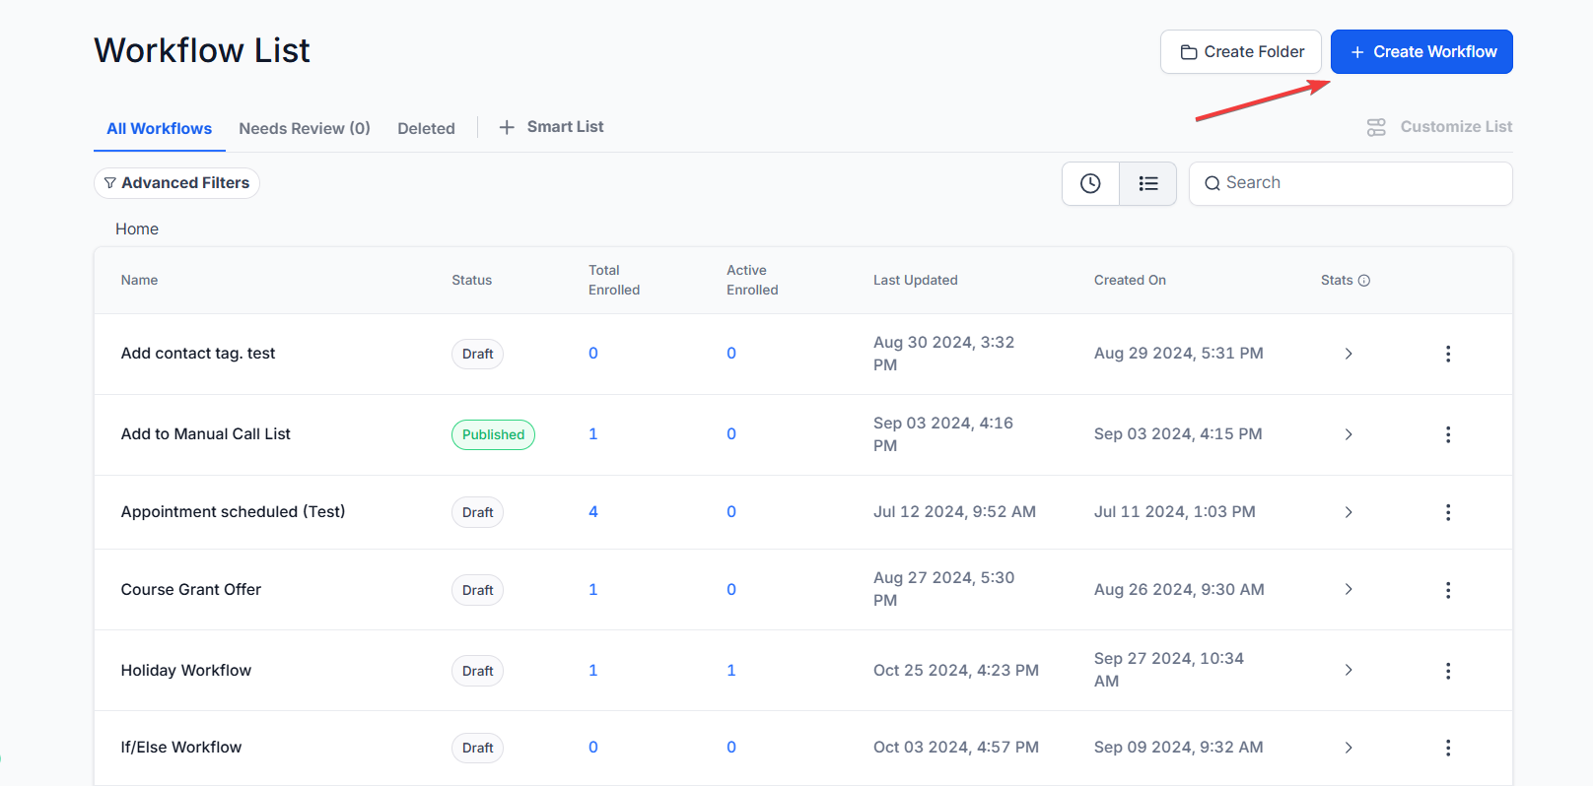
Task: Open Advanced Filters
Action: (176, 183)
